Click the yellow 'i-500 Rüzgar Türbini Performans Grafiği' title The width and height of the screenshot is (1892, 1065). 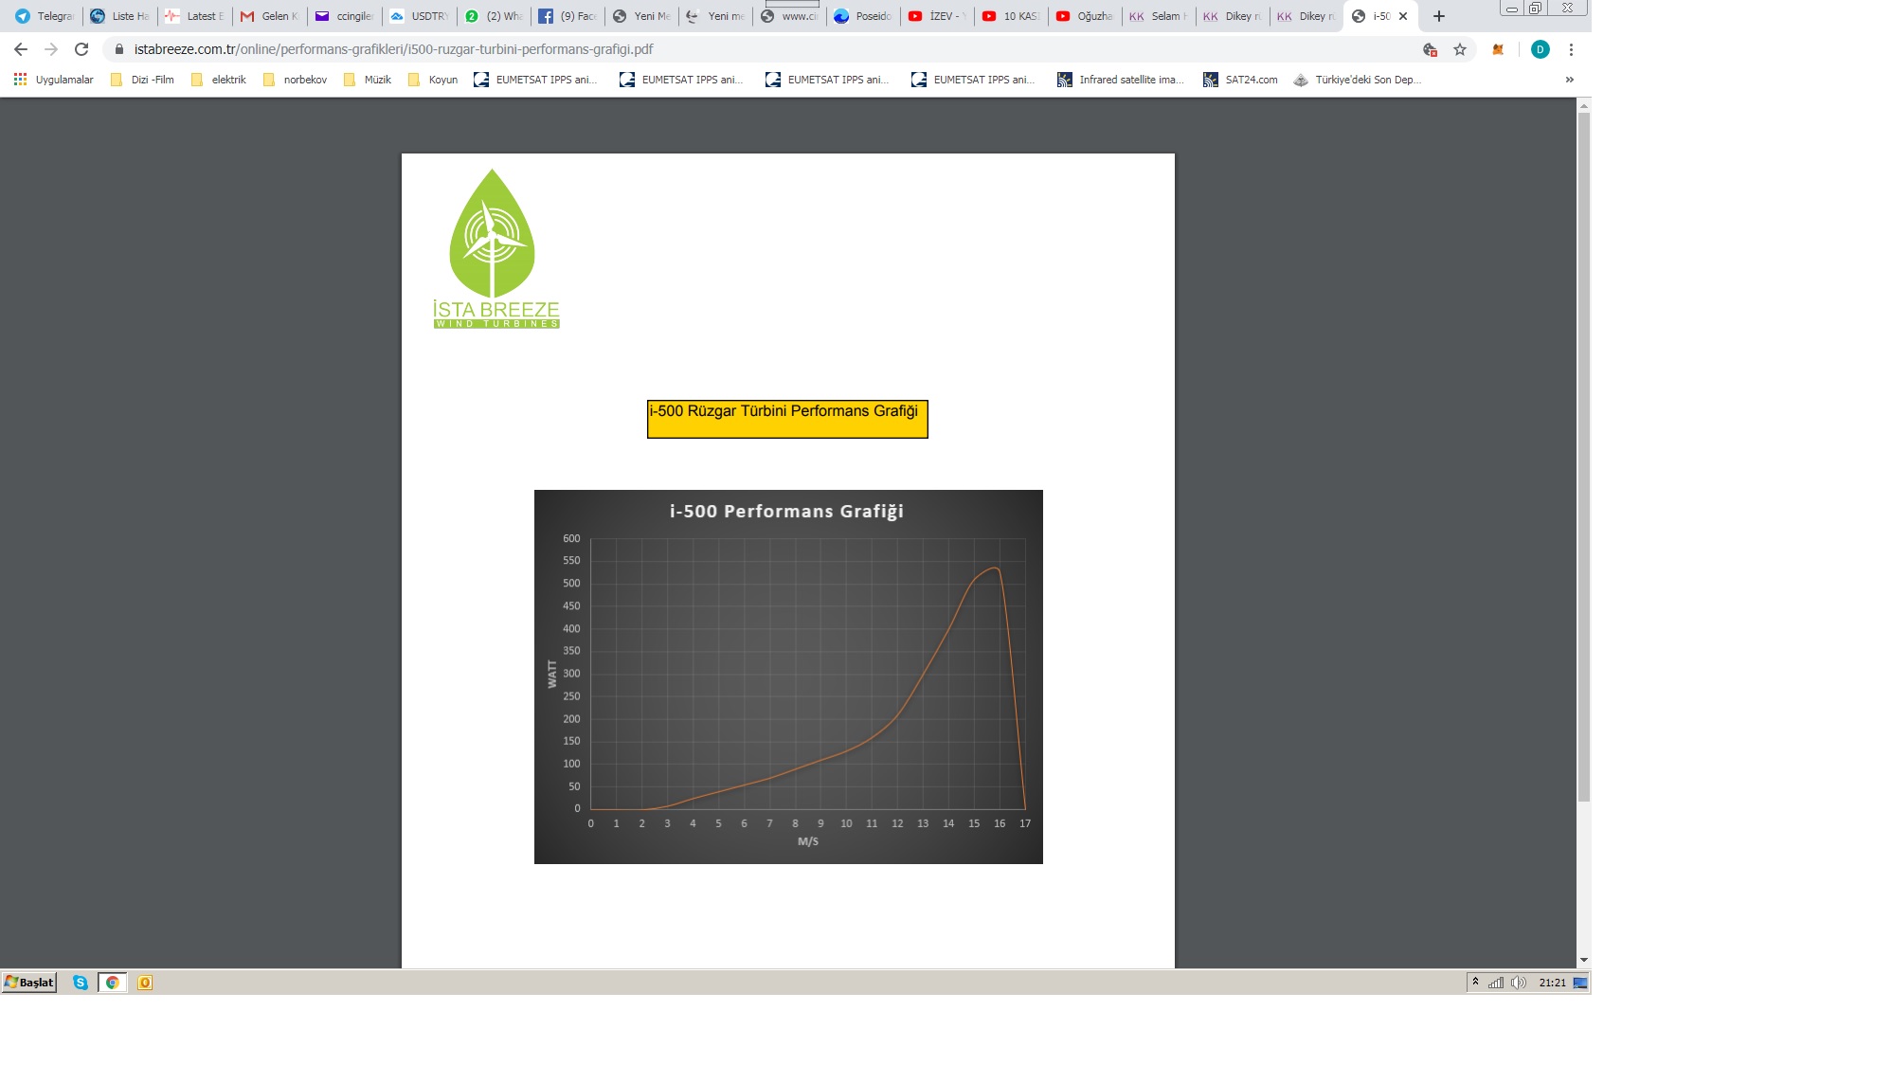[787, 419]
